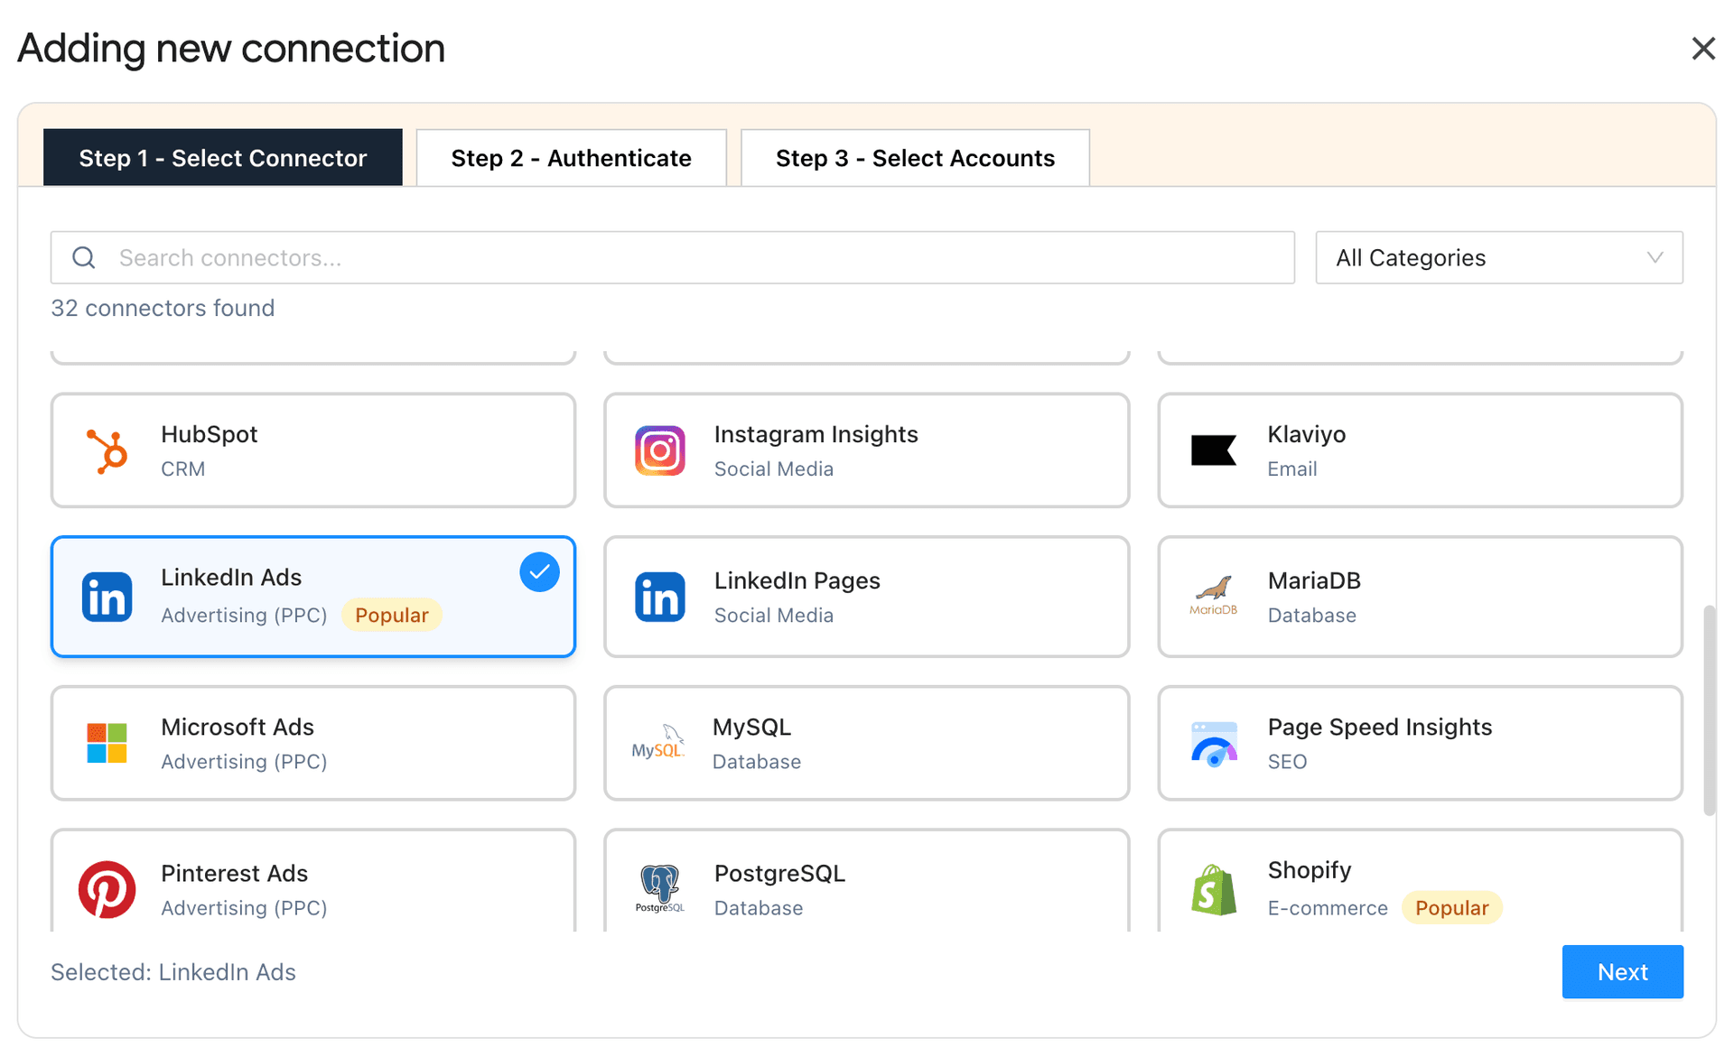Click the Klaviyo flag icon

pyautogui.click(x=1214, y=450)
